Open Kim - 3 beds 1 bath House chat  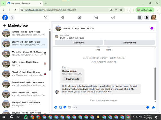pyautogui.click(x=24, y=94)
